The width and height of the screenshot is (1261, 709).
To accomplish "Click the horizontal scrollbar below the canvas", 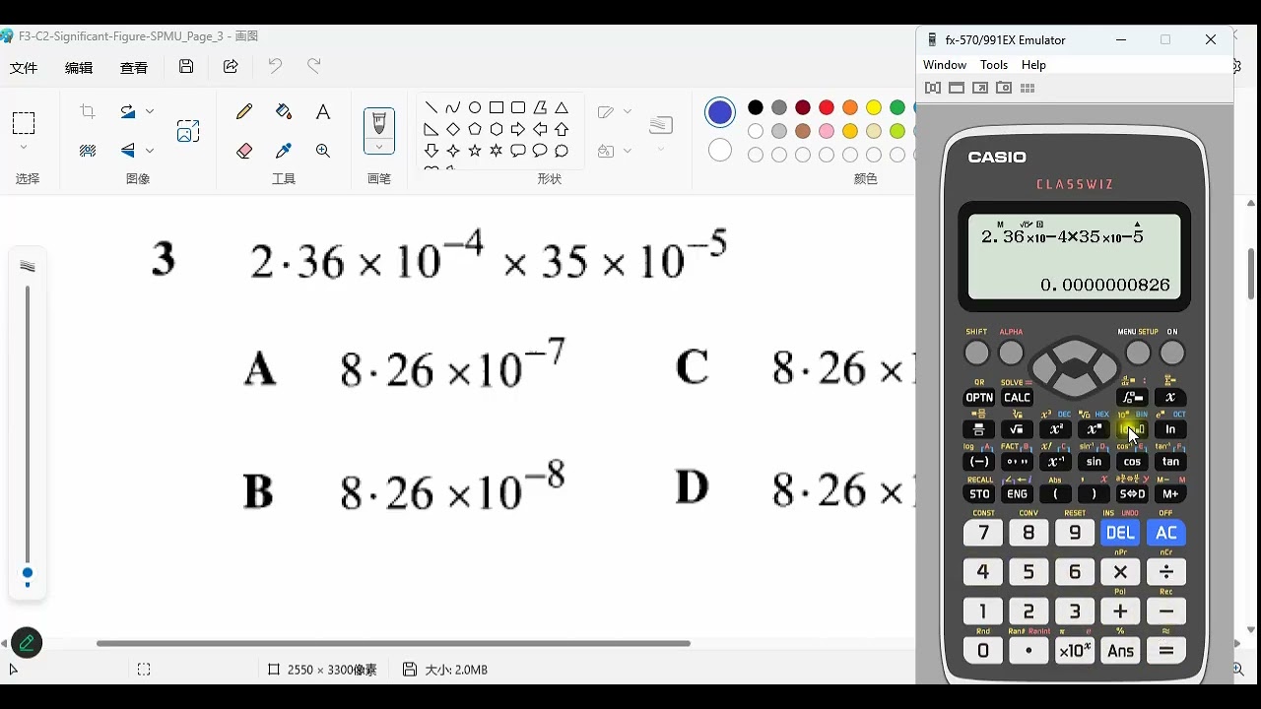I will coord(393,643).
